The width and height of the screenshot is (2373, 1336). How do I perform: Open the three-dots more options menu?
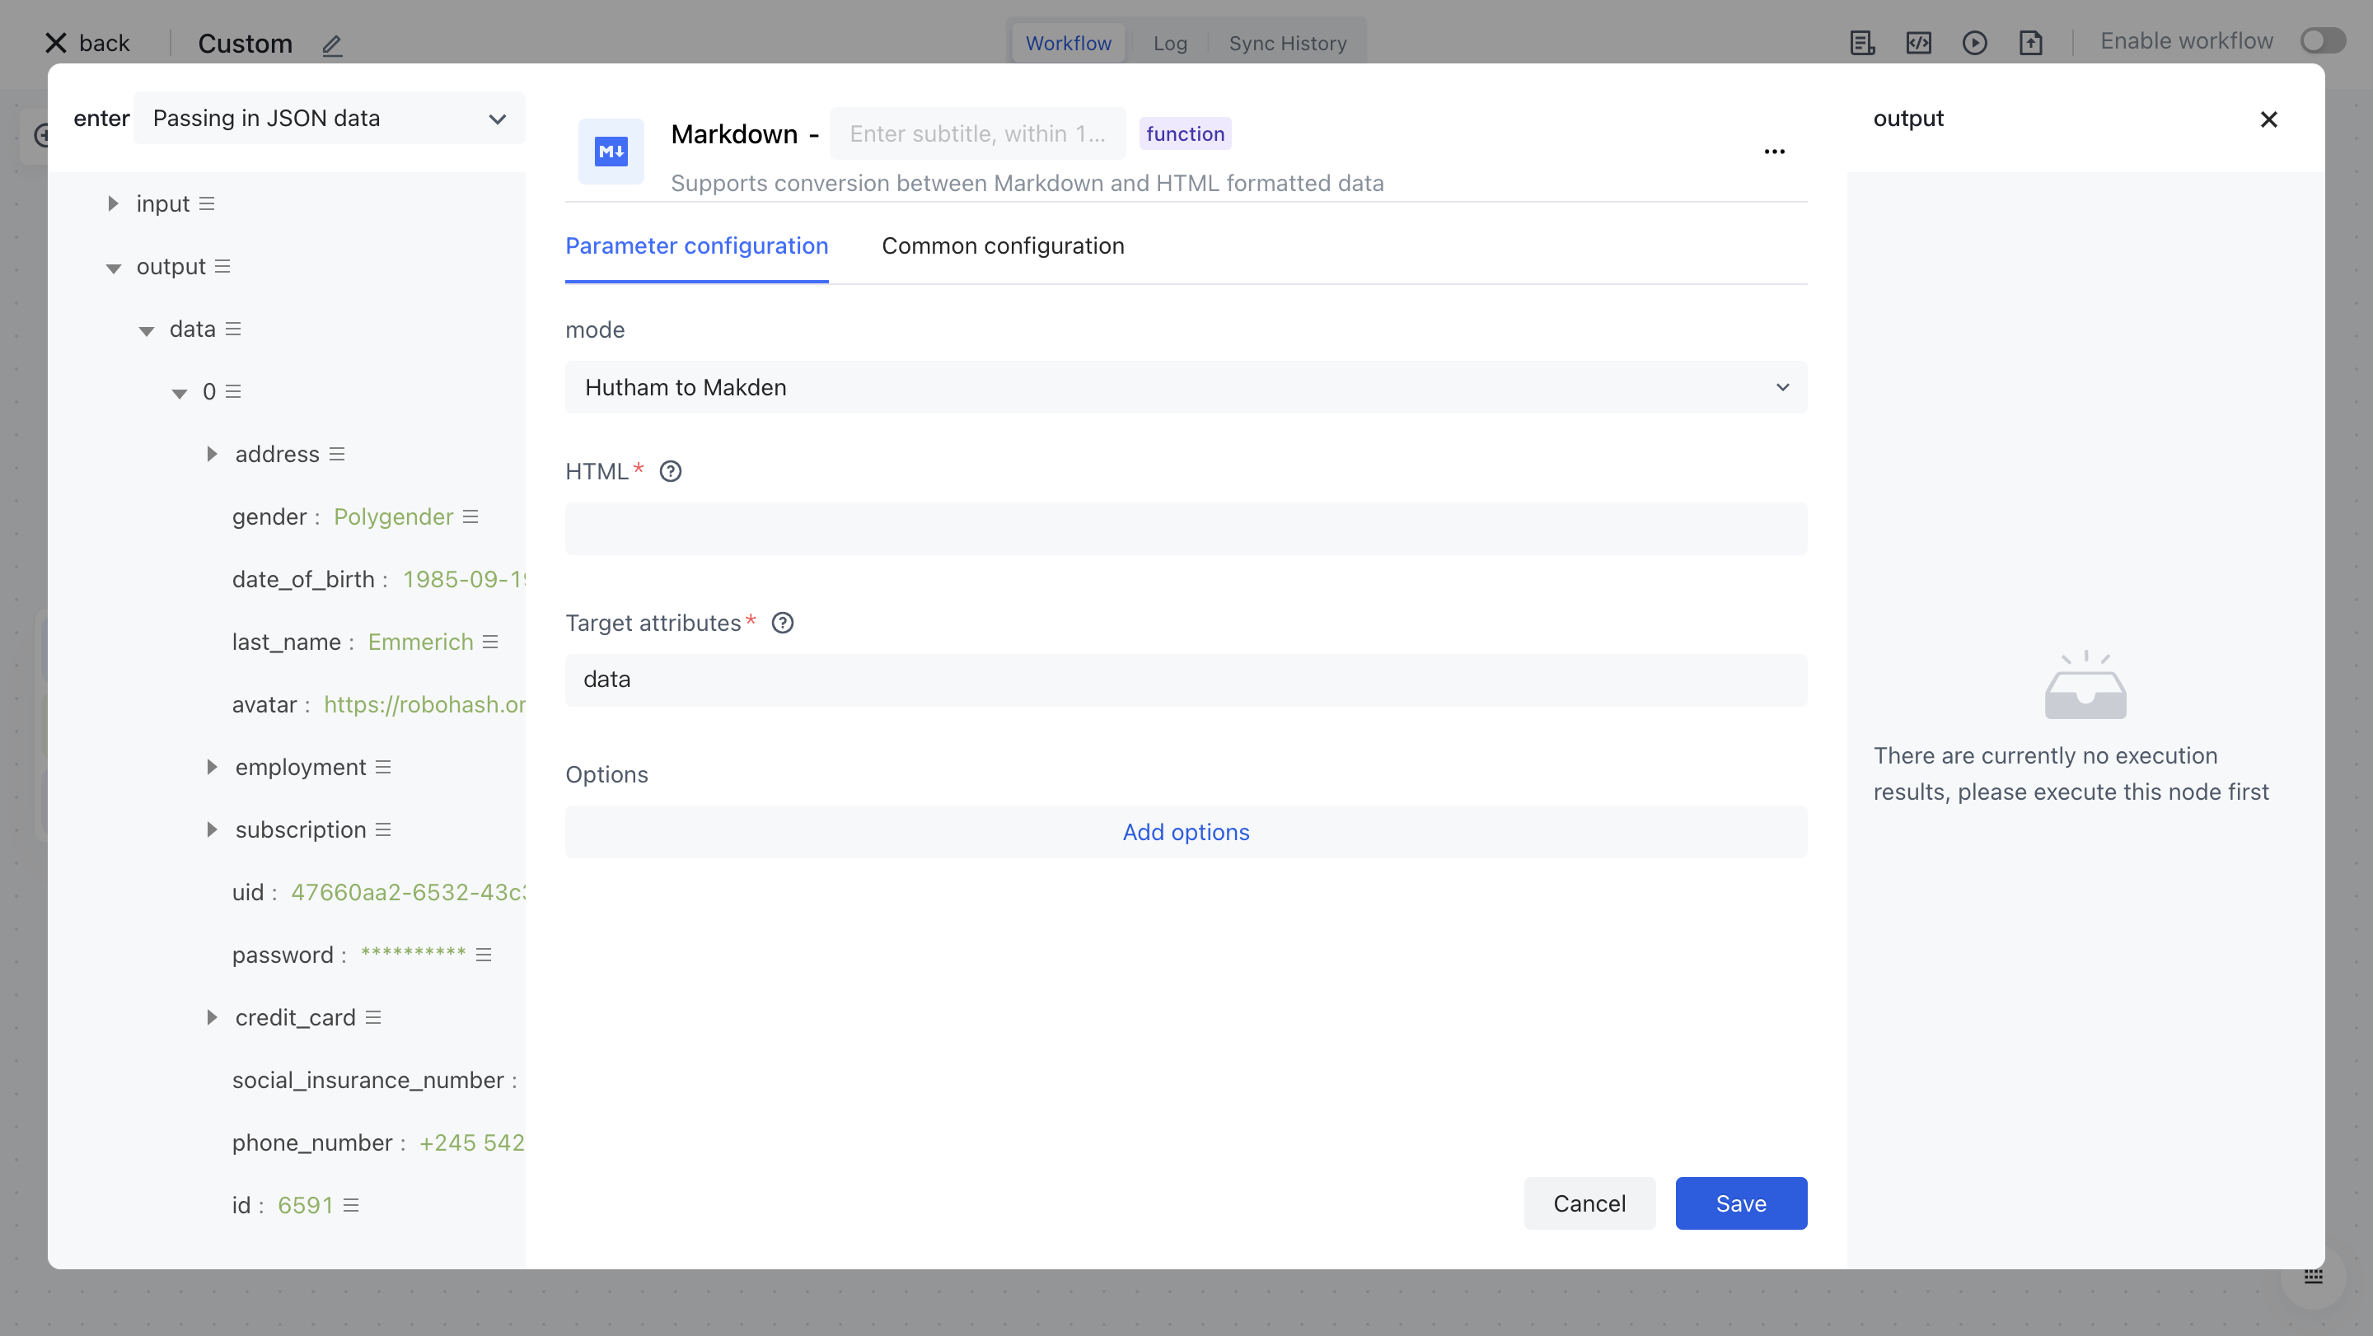(x=1774, y=152)
